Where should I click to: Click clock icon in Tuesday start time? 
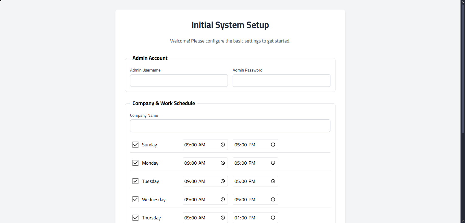coord(223,181)
